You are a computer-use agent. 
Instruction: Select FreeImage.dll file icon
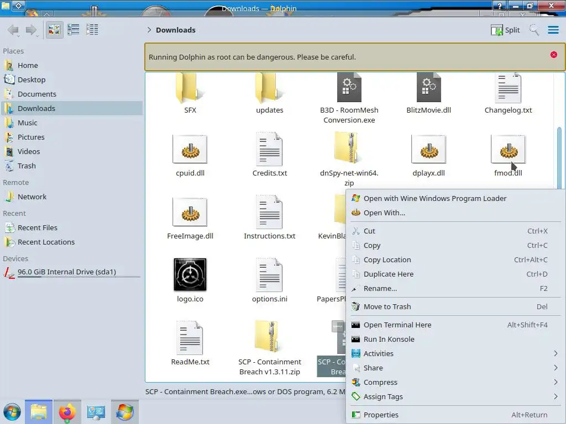click(x=190, y=212)
